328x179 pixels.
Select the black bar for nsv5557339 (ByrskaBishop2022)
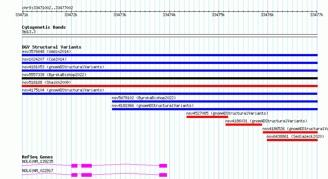170,78
